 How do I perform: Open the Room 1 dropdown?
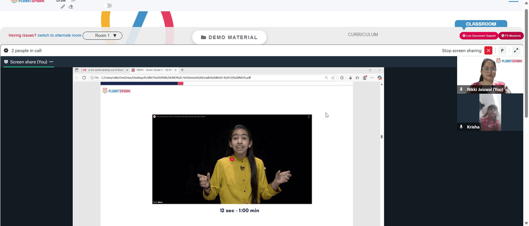pyautogui.click(x=103, y=35)
